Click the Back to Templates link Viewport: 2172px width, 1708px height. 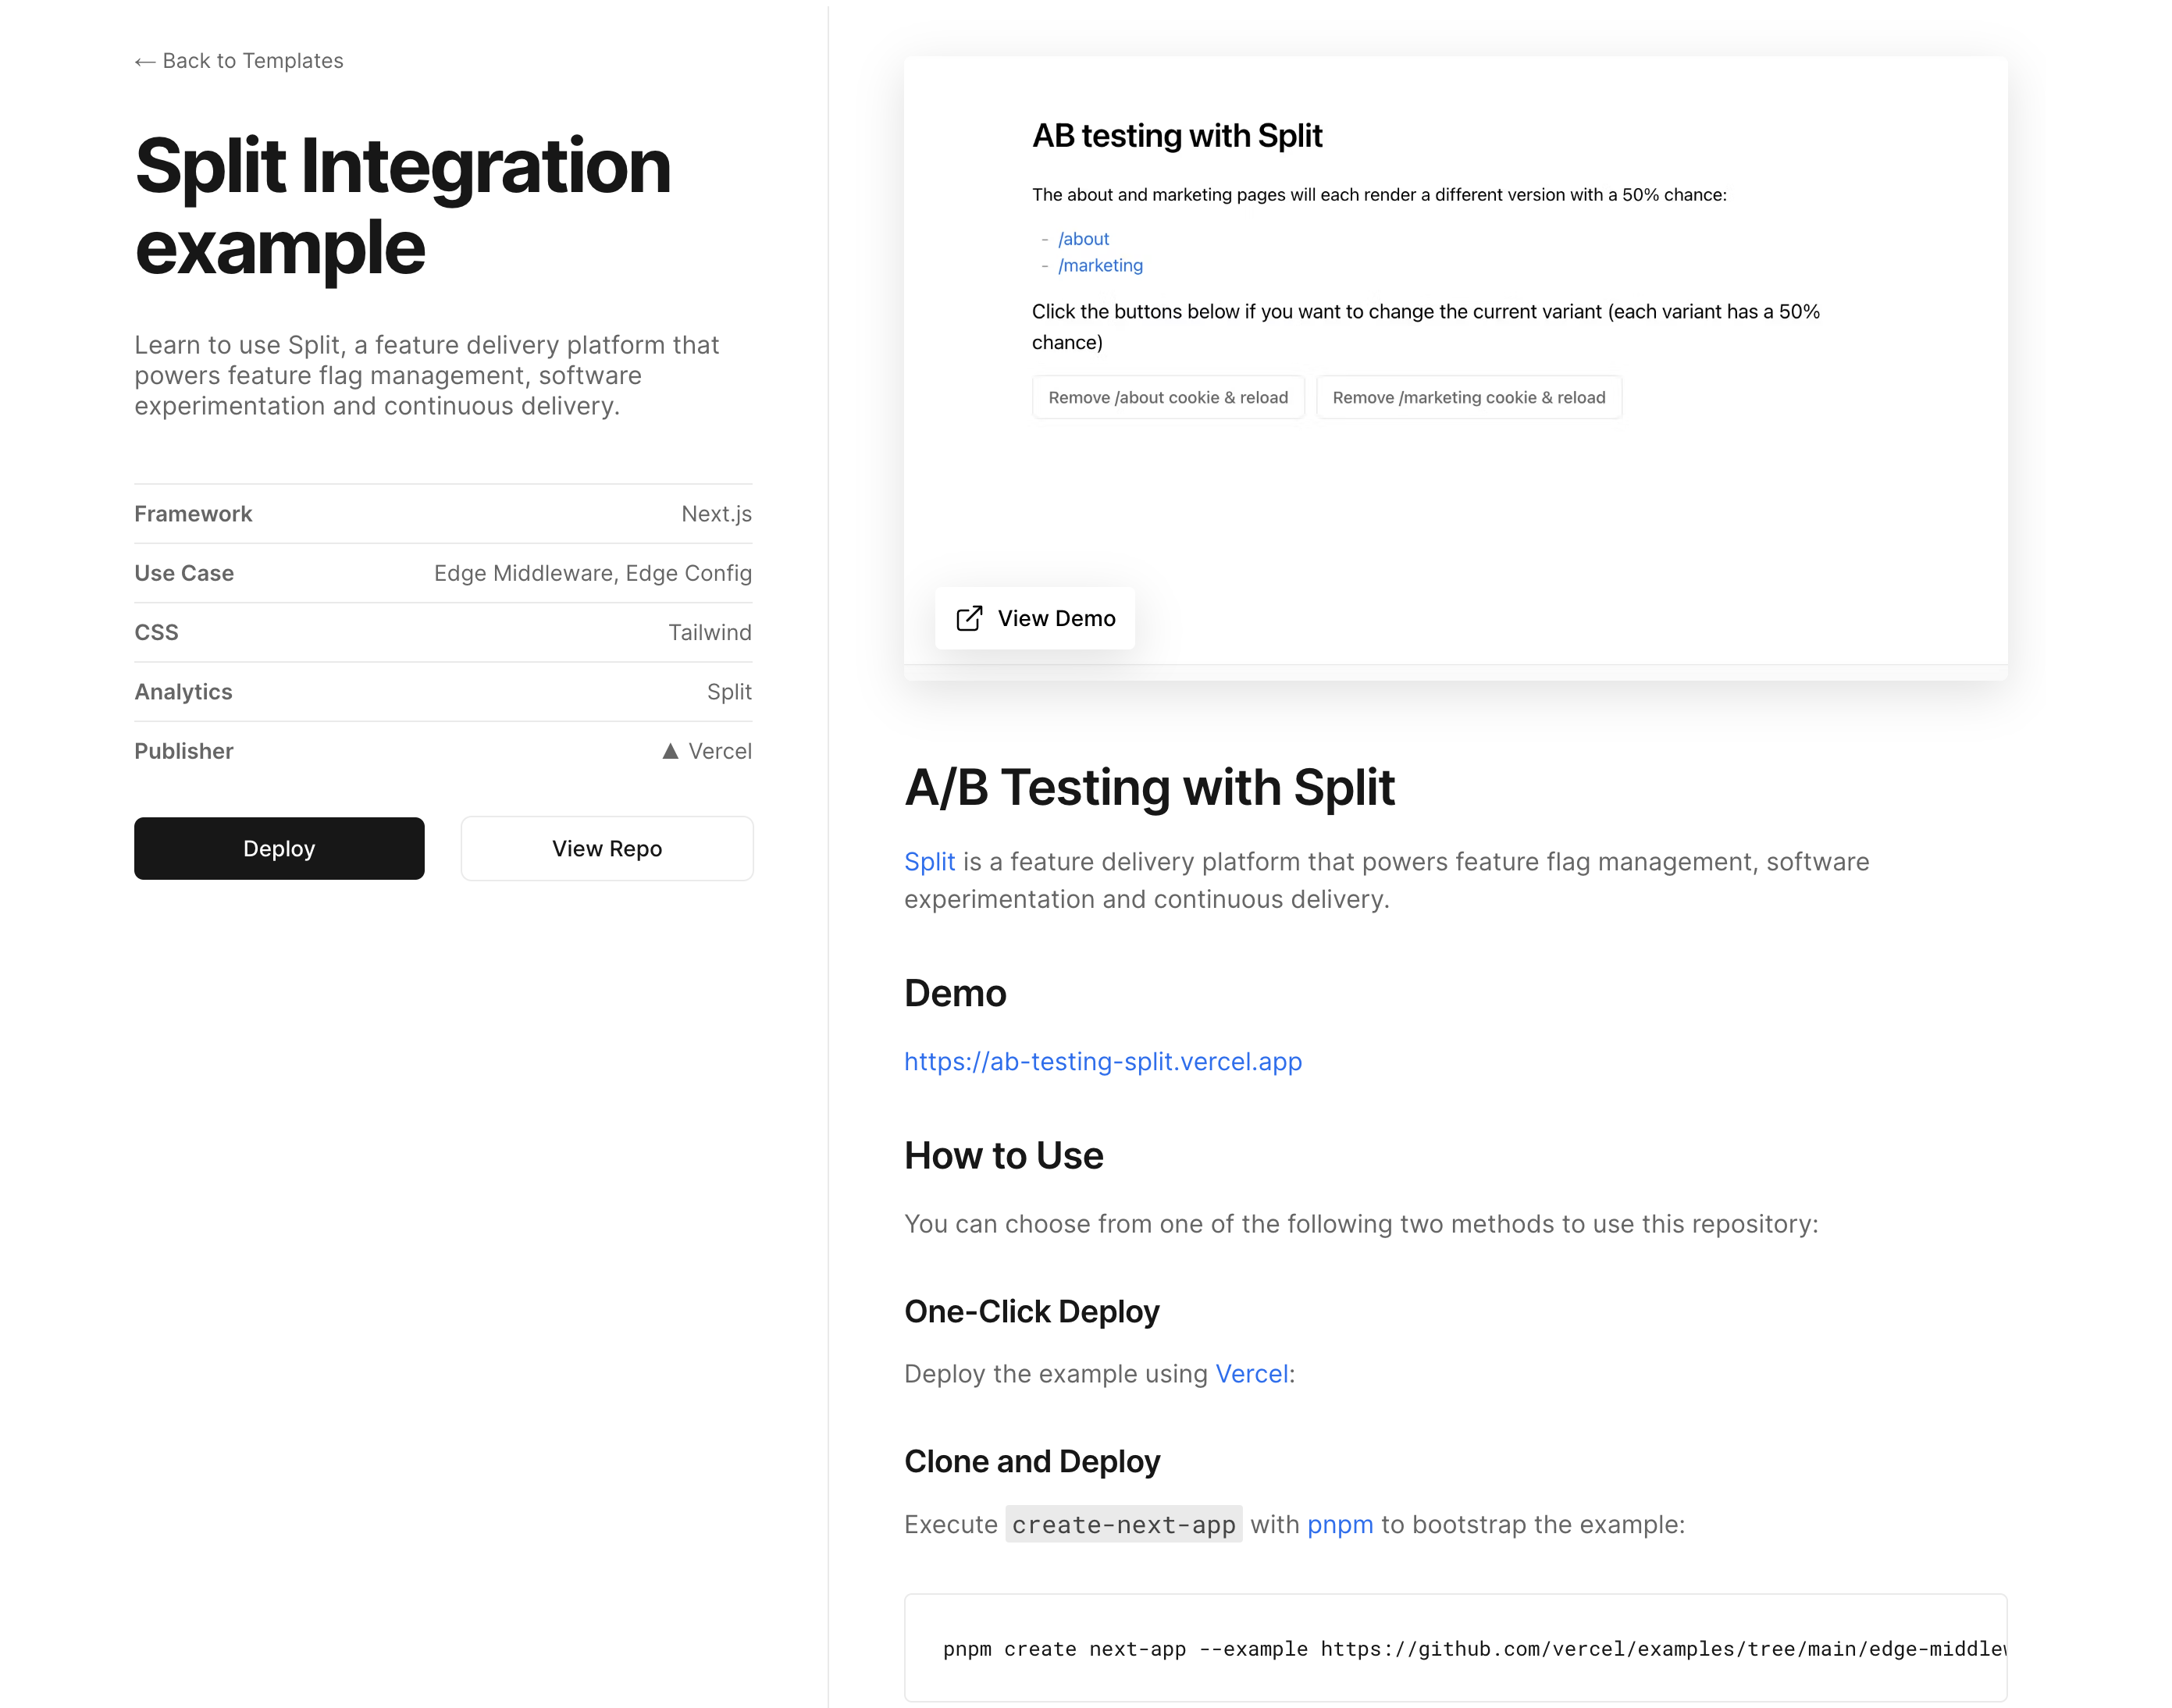239,61
